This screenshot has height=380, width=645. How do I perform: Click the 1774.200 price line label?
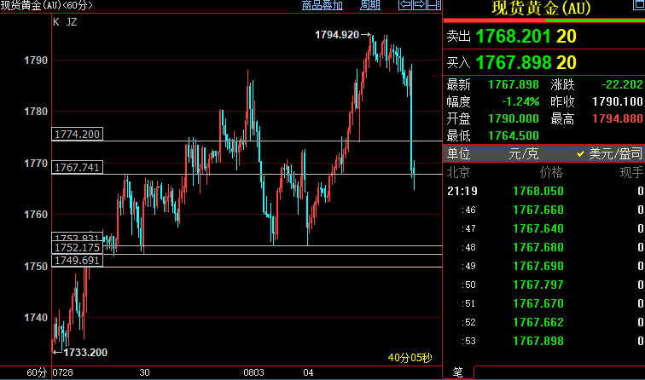(77, 135)
